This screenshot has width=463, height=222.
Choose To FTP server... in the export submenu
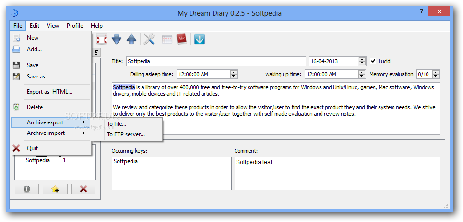coord(126,134)
